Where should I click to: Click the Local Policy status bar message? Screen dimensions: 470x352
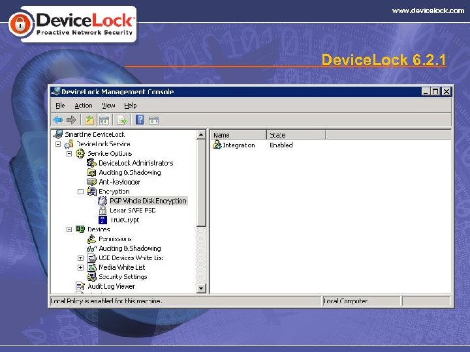tap(106, 301)
